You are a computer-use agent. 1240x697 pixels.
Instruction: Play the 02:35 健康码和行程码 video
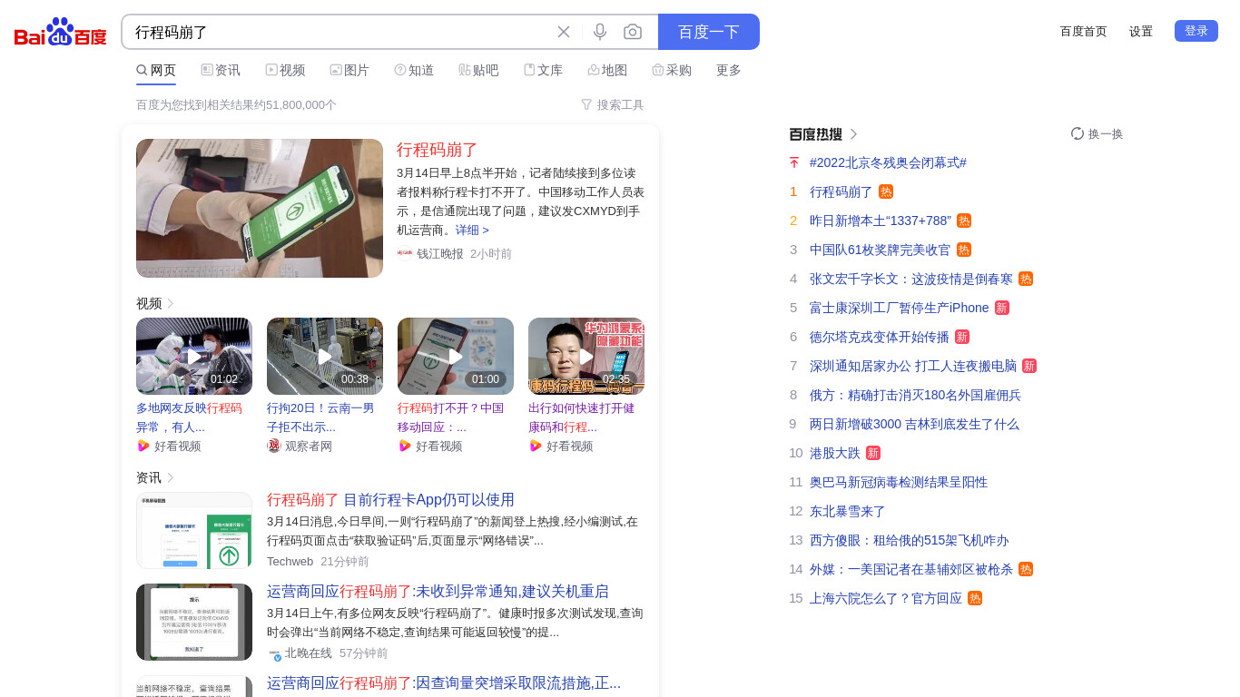586,356
